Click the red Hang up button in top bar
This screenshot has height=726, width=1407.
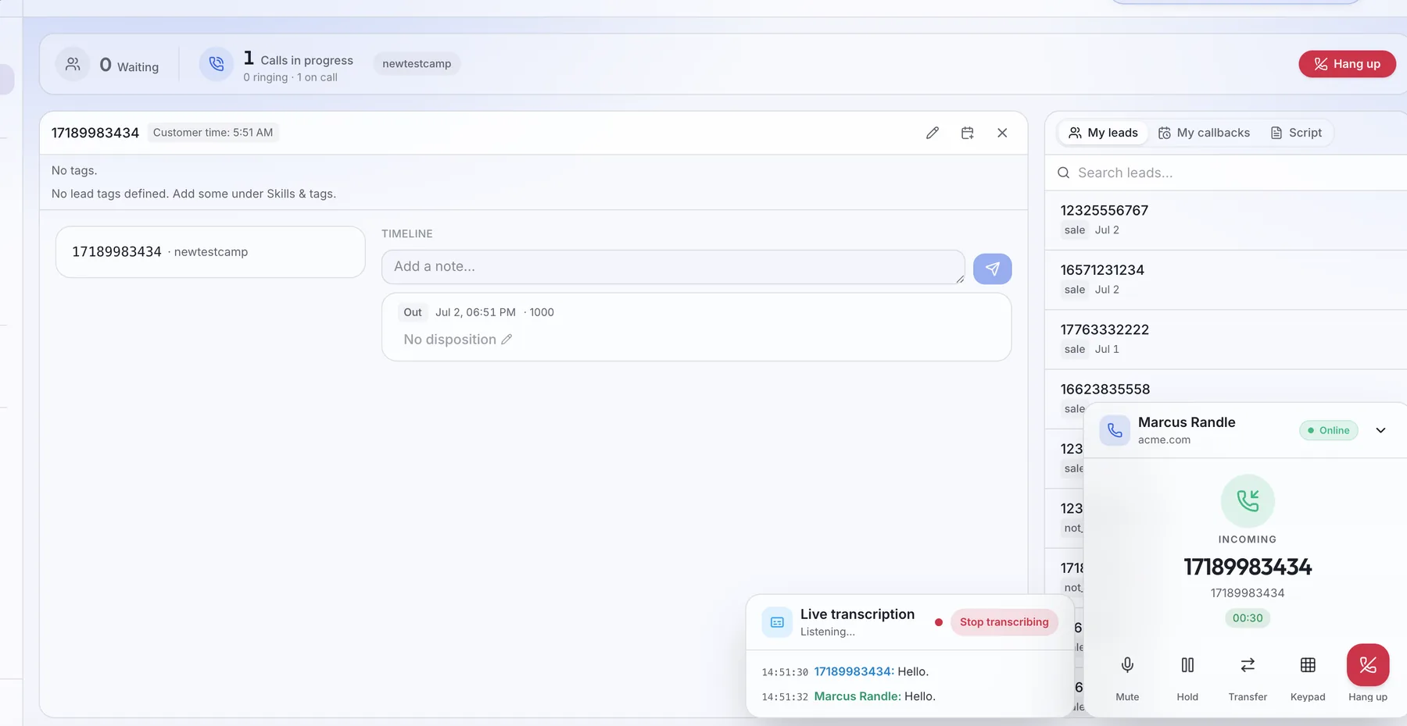click(1347, 64)
